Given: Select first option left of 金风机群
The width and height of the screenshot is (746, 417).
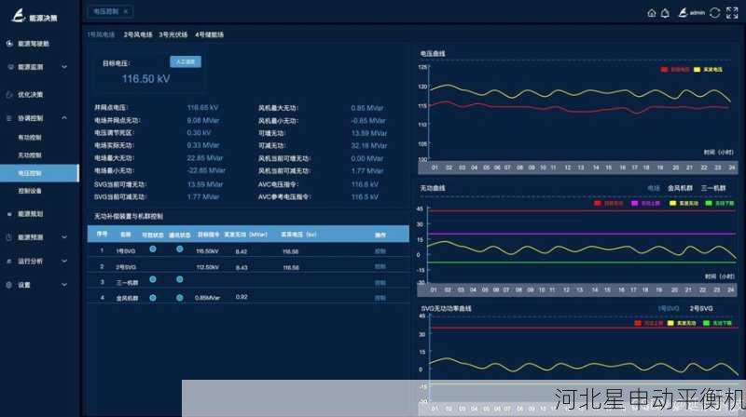Looking at the screenshot, I should (654, 188).
